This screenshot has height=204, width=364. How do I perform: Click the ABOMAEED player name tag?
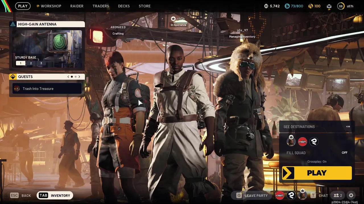point(118,27)
